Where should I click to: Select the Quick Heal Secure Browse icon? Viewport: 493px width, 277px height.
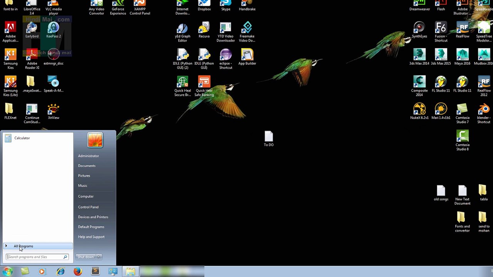(183, 86)
